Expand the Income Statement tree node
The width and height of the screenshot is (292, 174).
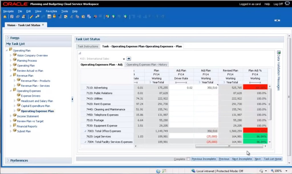coord(11,116)
